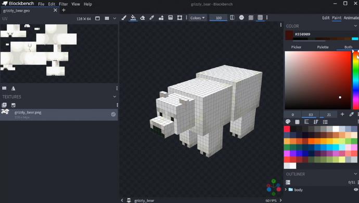Collapse the COLOR panel

tap(355, 26)
